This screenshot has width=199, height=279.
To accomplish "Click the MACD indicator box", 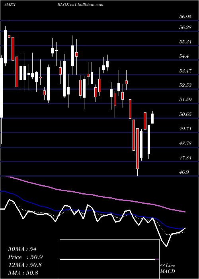I will pos(109,259).
